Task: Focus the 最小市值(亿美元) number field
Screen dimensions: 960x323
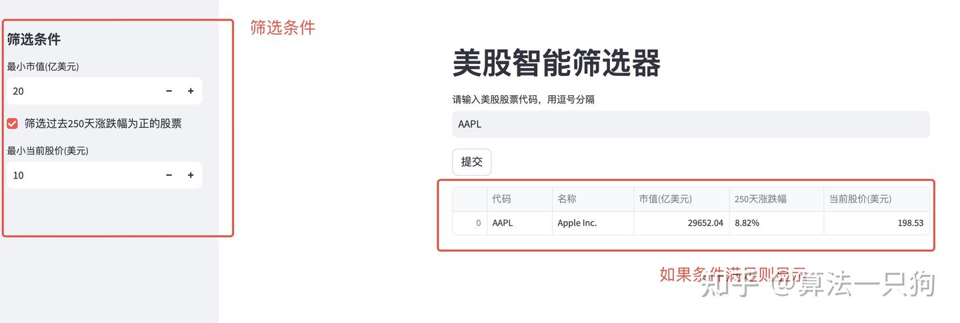Action: coord(80,91)
